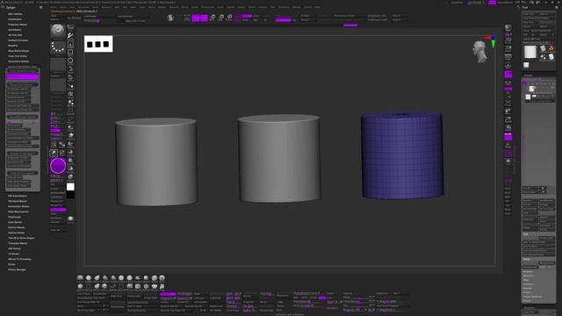562x316 pixels.
Task: Select the last brush in the second tray row
Action: (x=162, y=286)
